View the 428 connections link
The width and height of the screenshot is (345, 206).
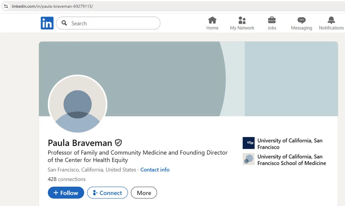67,179
